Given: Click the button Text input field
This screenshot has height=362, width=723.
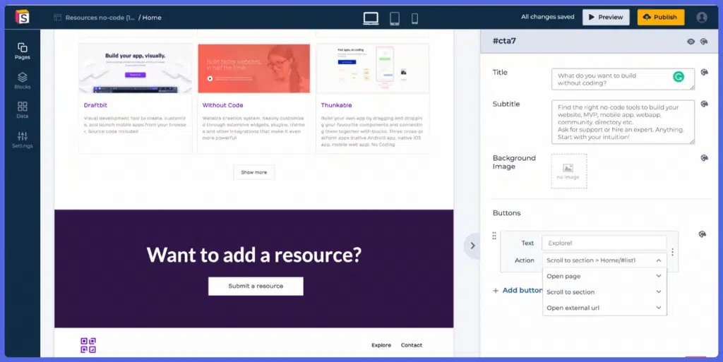Looking at the screenshot, I should click(x=604, y=243).
